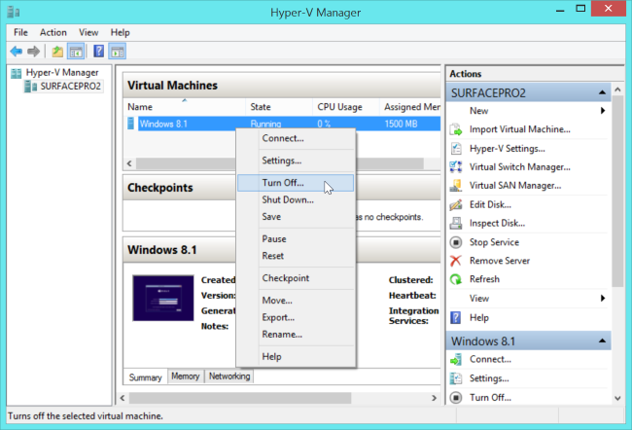Click the Remove Server red X icon

pyautogui.click(x=456, y=261)
